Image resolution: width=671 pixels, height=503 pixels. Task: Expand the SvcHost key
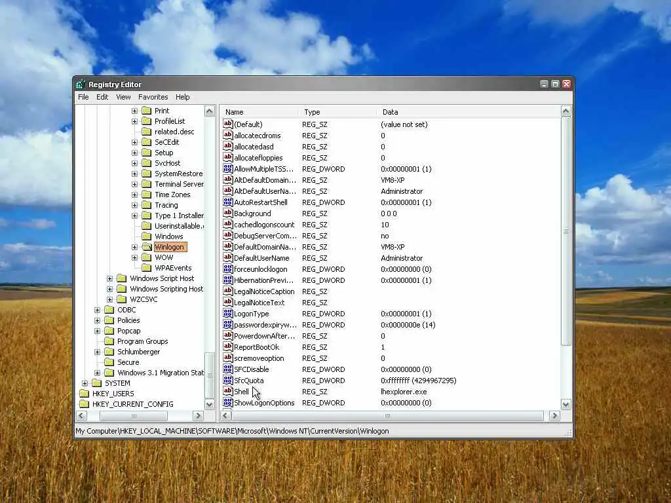pos(134,163)
